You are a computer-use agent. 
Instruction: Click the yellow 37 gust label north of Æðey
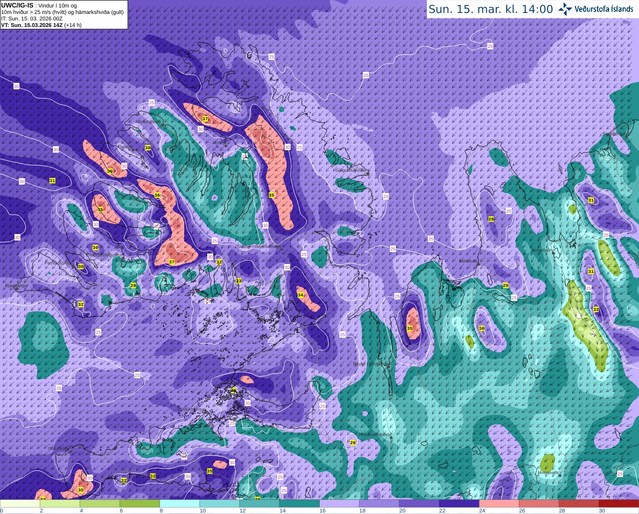pos(205,119)
